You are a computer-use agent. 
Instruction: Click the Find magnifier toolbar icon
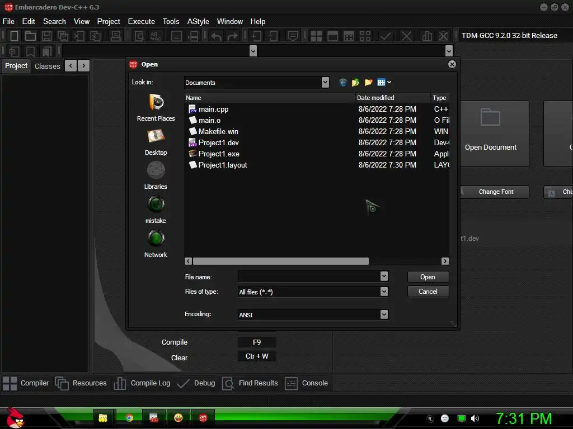(139, 36)
